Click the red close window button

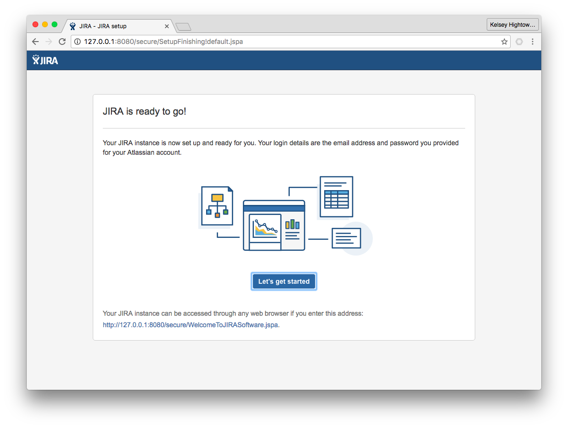click(35, 24)
